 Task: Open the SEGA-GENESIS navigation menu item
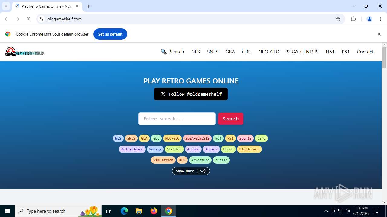tap(302, 52)
